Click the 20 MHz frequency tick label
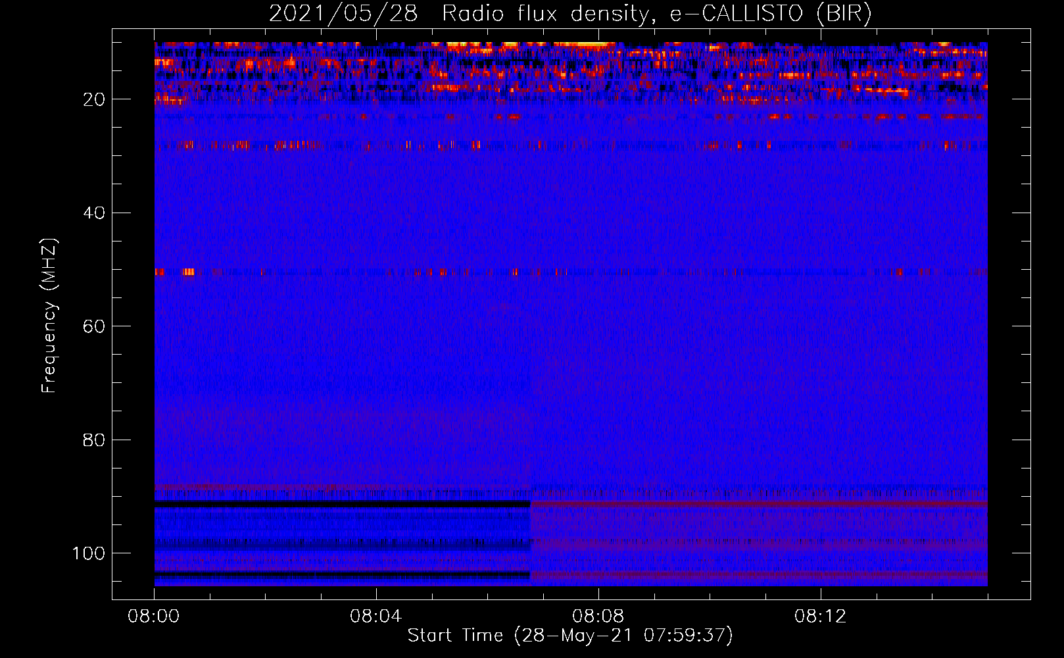The width and height of the screenshot is (1064, 658). pyautogui.click(x=95, y=99)
